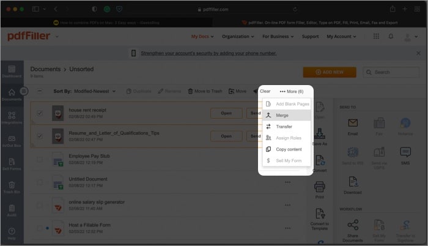Viewport: 428px width, 246px height.
Task: Uncheck Resume_and_Letter_of_Qualifications_Tips checkbox
Action: click(x=40, y=136)
